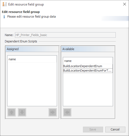Select the BuildLocationDependentEnumForT... entry
This screenshot has height=136, width=129.
[88, 70]
